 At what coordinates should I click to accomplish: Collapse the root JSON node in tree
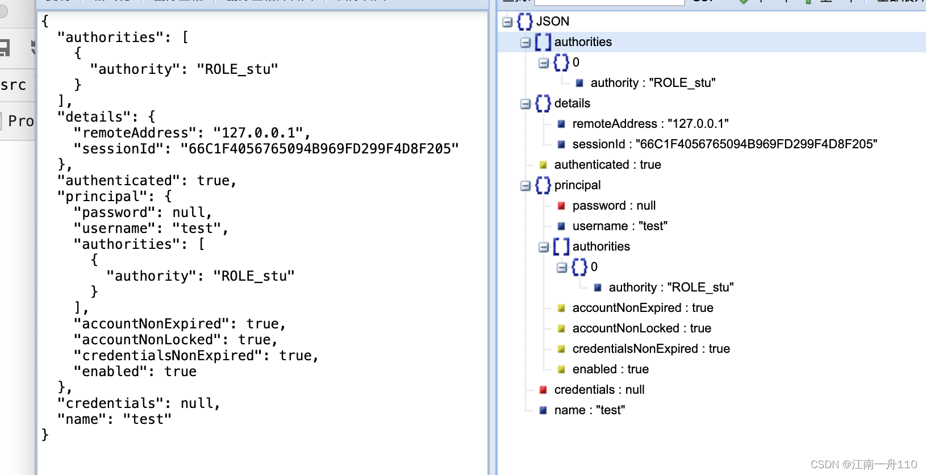point(507,22)
